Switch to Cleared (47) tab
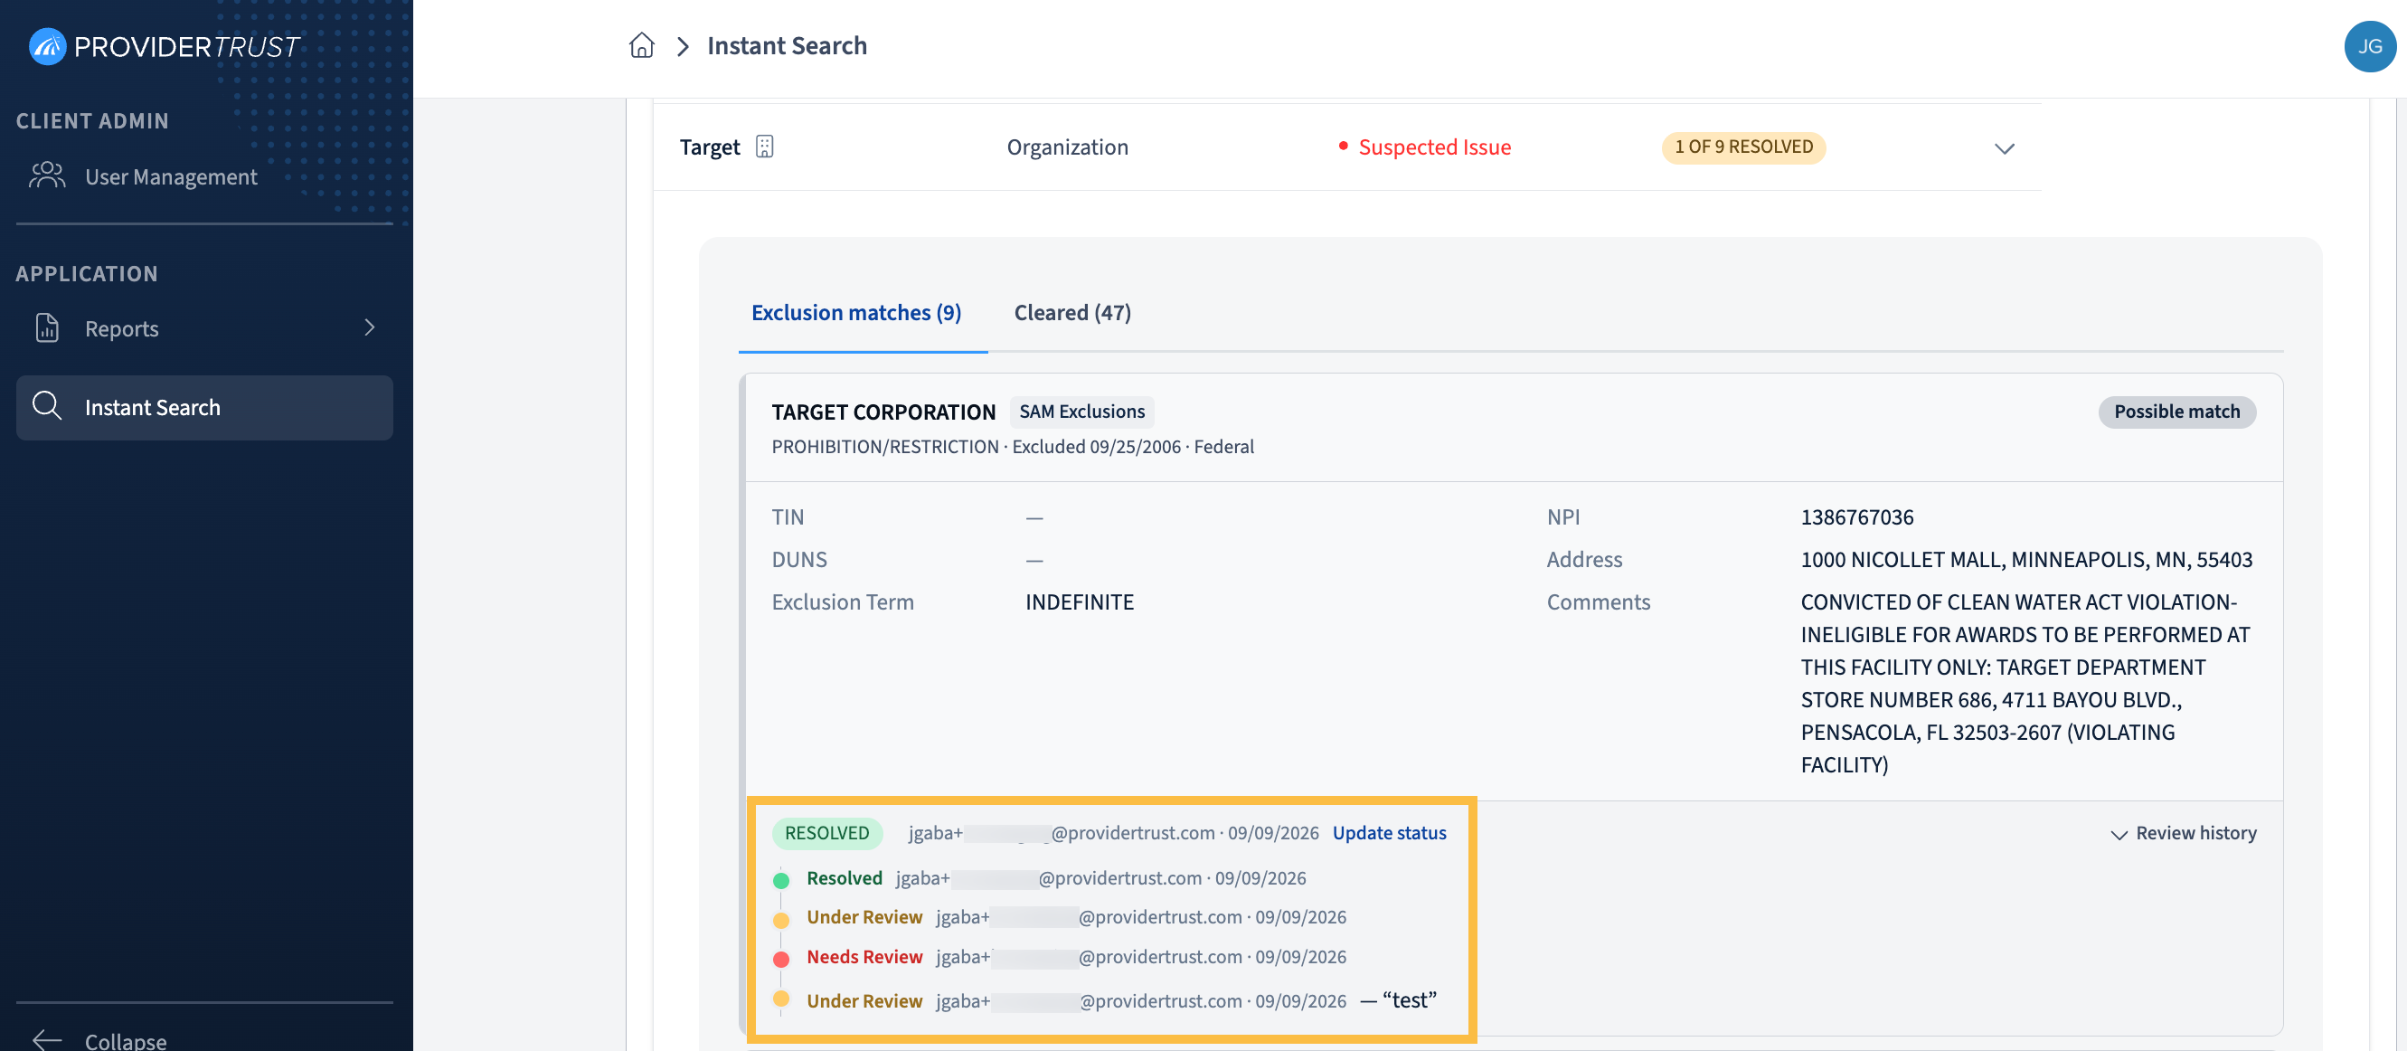The width and height of the screenshot is (2407, 1051). 1072,312
